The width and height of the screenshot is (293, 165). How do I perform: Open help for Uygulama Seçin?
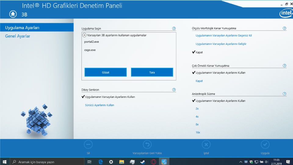[x=174, y=28]
